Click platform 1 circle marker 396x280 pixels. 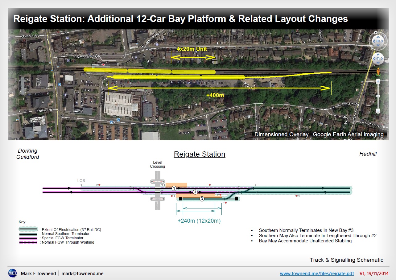pyautogui.click(x=174, y=188)
